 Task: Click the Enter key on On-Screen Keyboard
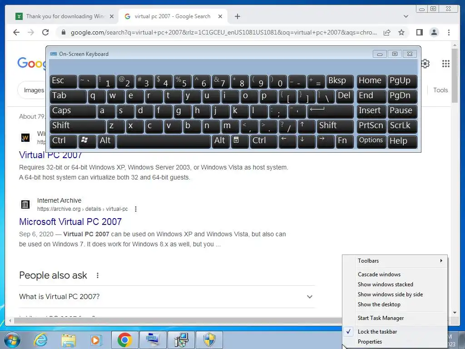coord(331,111)
